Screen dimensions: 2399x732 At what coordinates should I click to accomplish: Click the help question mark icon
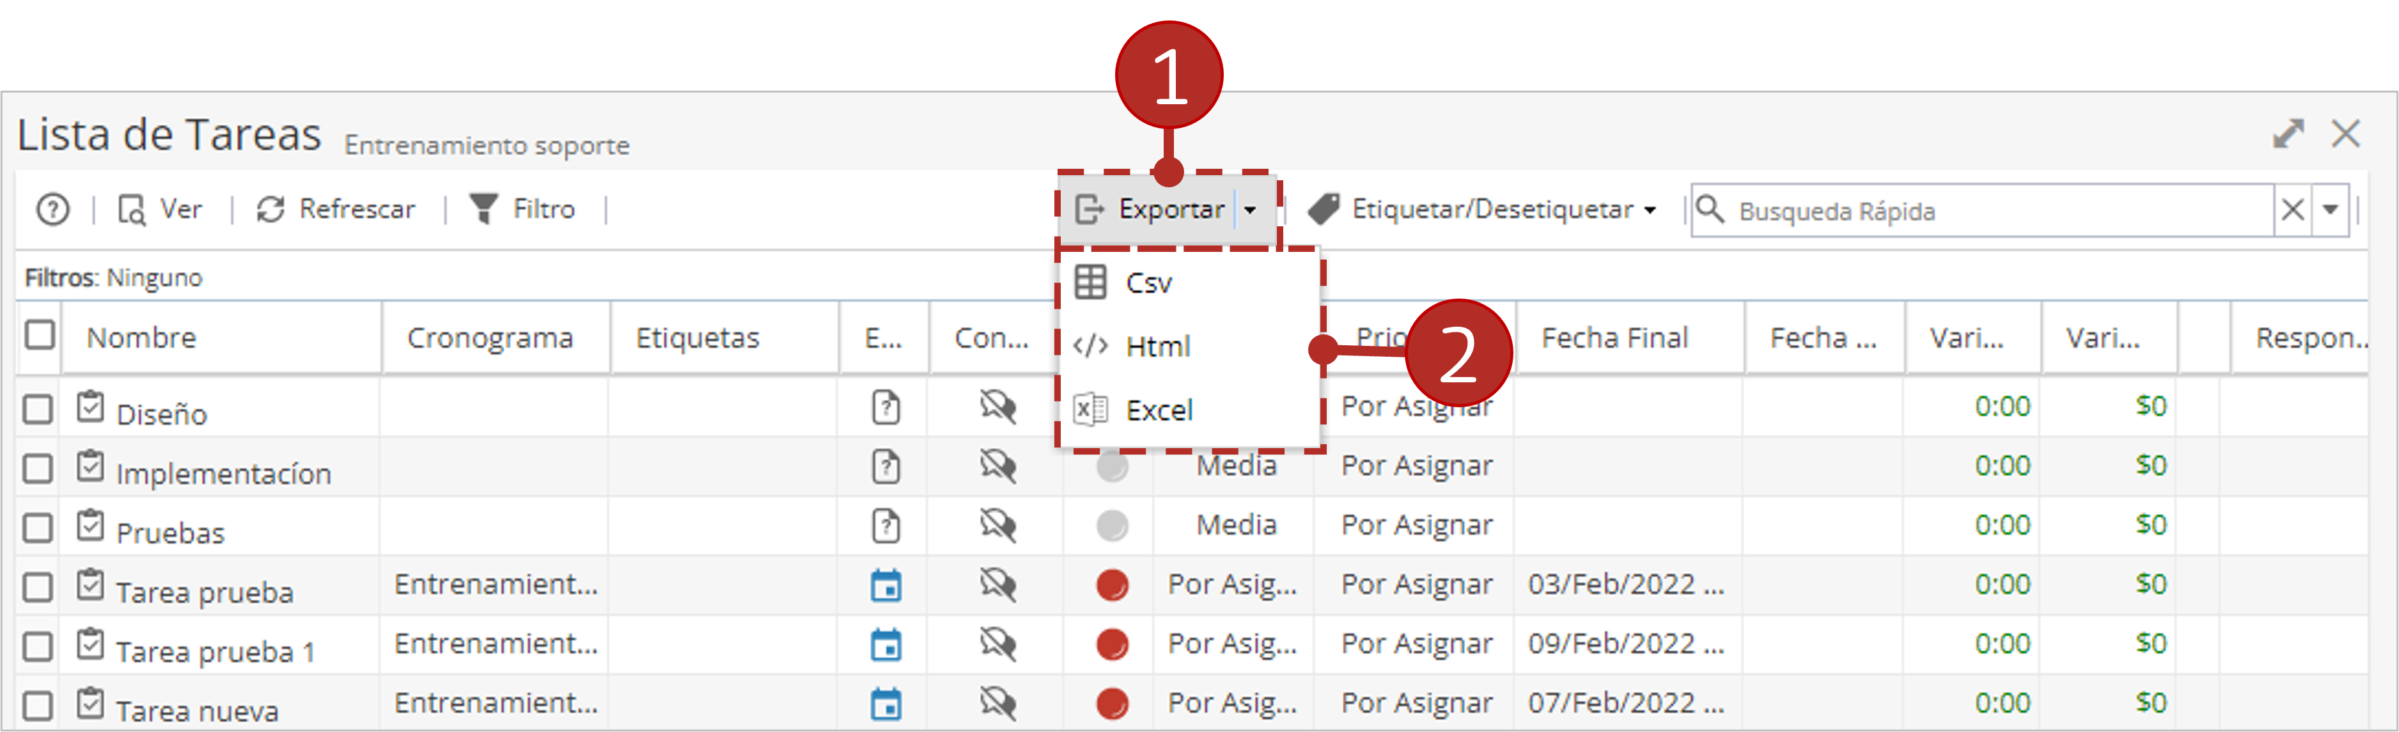point(52,210)
